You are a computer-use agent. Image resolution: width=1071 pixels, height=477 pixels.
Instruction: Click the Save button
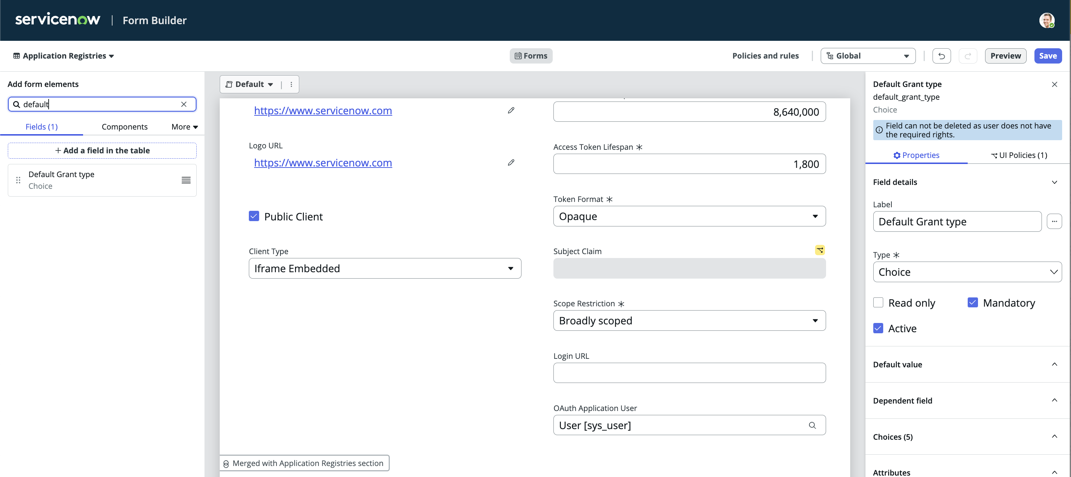point(1048,56)
